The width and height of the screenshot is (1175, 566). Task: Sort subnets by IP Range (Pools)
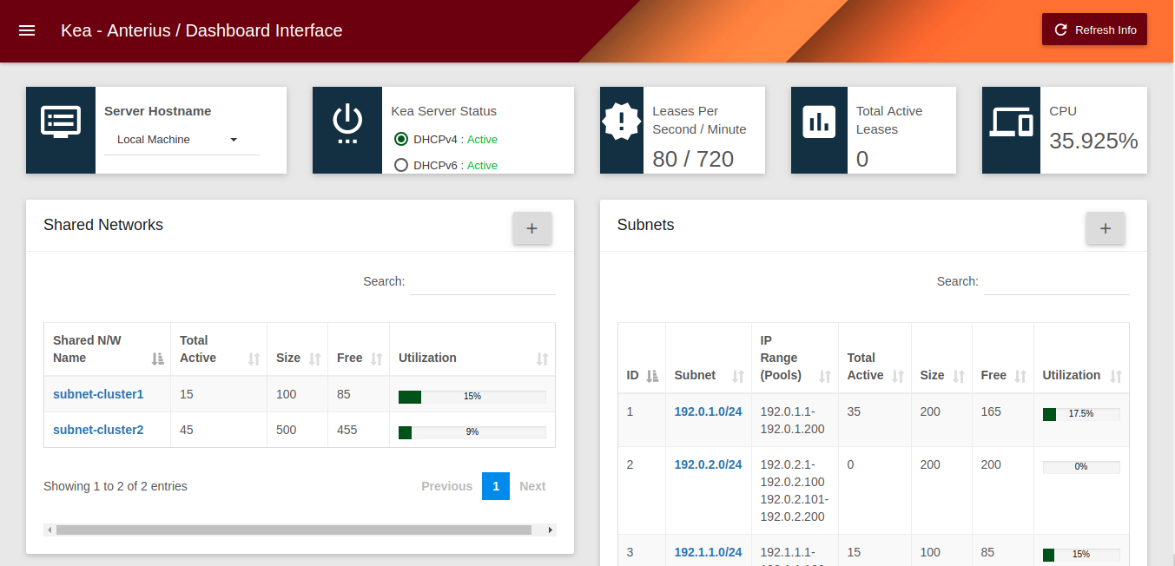click(x=795, y=358)
